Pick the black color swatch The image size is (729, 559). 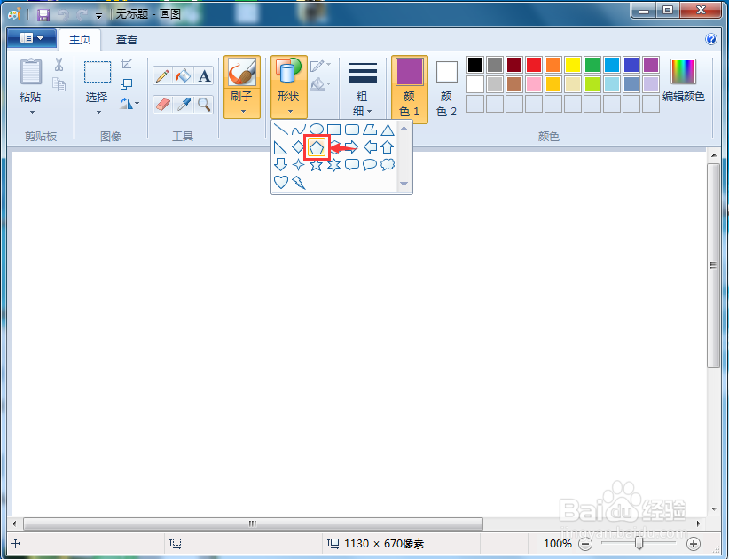[475, 65]
